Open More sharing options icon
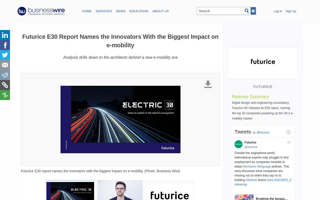Image resolution: width=320 pixels, height=200 pixels. [x=5, y=95]
